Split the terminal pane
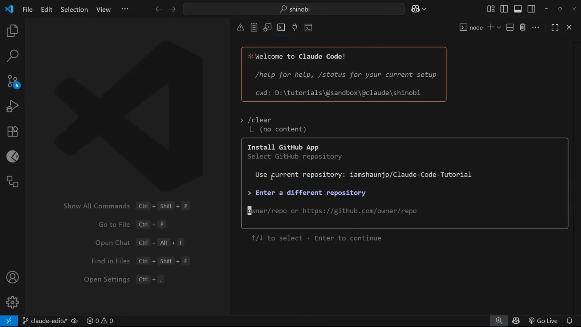Viewport: 581px width, 327px height. [510, 27]
